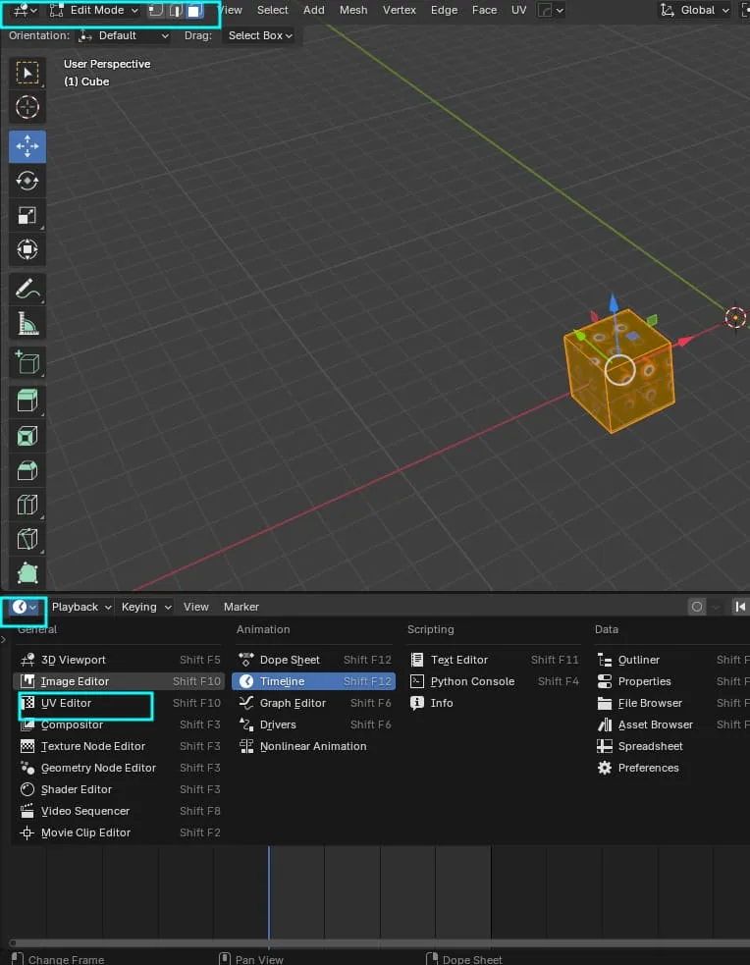Viewport: 750px width, 965px height.
Task: Choose Asset Browser editor
Action: [x=670, y=725]
